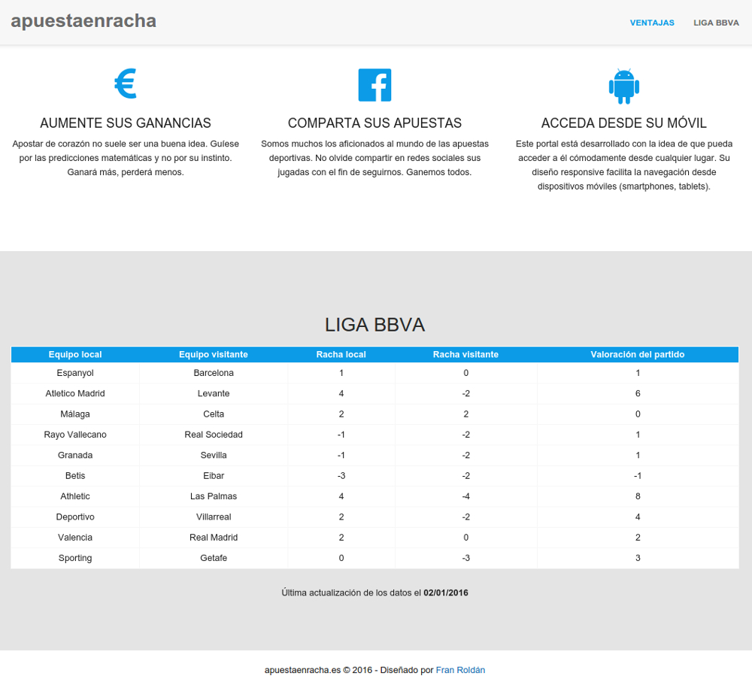Click the AUMENTE SUS GANANCIAS heading
This screenshot has width=752, height=688.
click(126, 123)
